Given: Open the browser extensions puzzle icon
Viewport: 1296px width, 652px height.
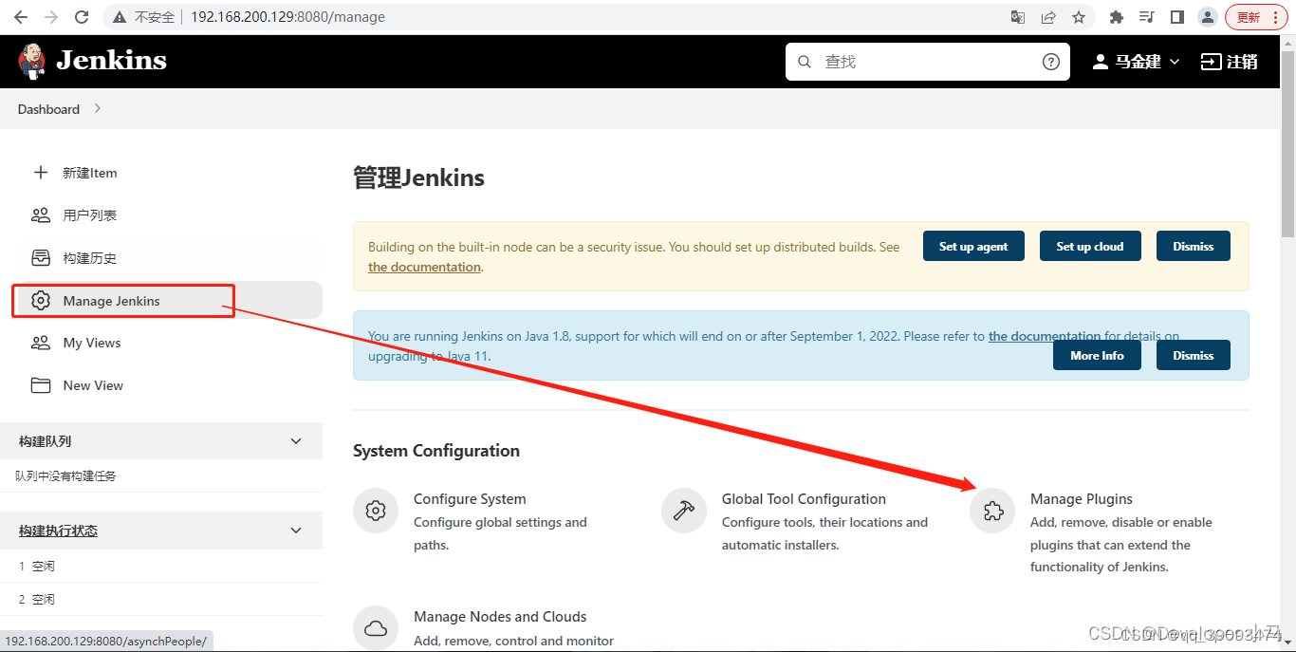Looking at the screenshot, I should [x=1117, y=17].
